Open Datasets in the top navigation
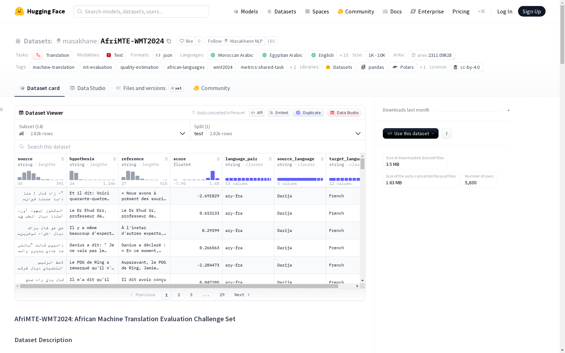This screenshot has height=353, width=565. 281,11
